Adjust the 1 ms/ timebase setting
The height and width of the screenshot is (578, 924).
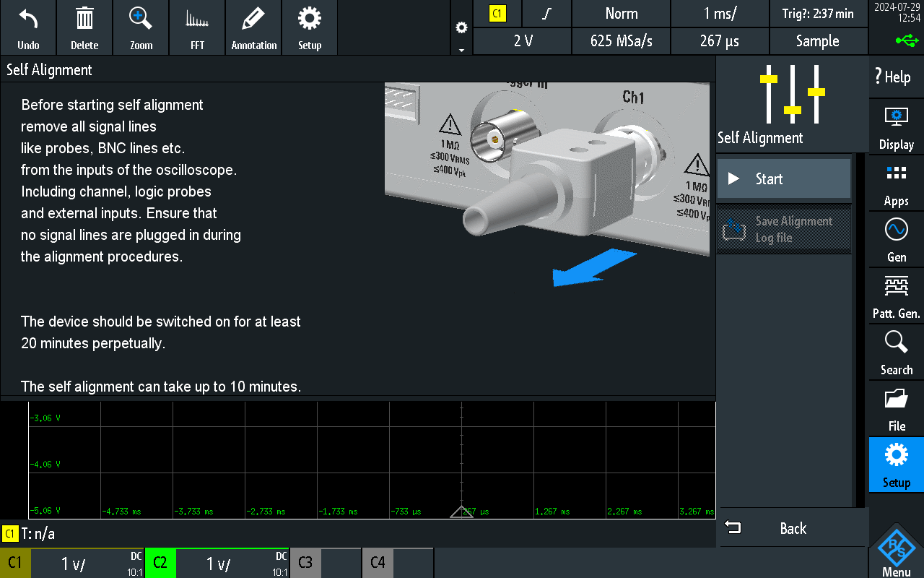pyautogui.click(x=720, y=13)
